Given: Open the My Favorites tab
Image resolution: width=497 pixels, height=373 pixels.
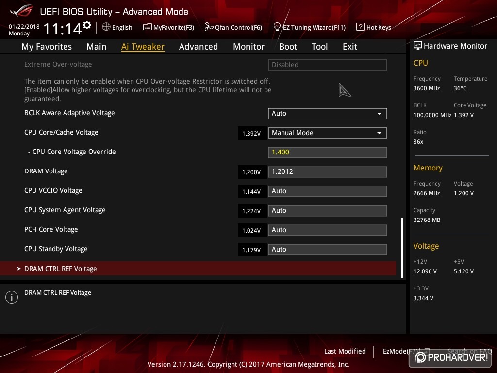Looking at the screenshot, I should tap(47, 47).
